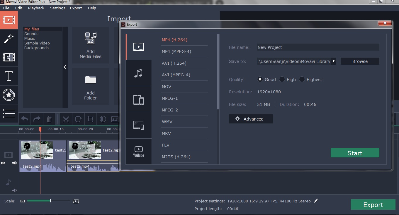Image resolution: width=399 pixels, height=215 pixels.
Task: Open the Playback menu
Action: [36, 8]
